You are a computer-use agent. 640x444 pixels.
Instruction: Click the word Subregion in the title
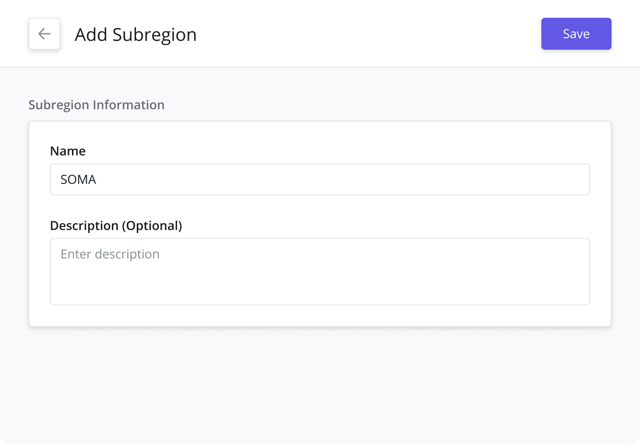pos(154,35)
